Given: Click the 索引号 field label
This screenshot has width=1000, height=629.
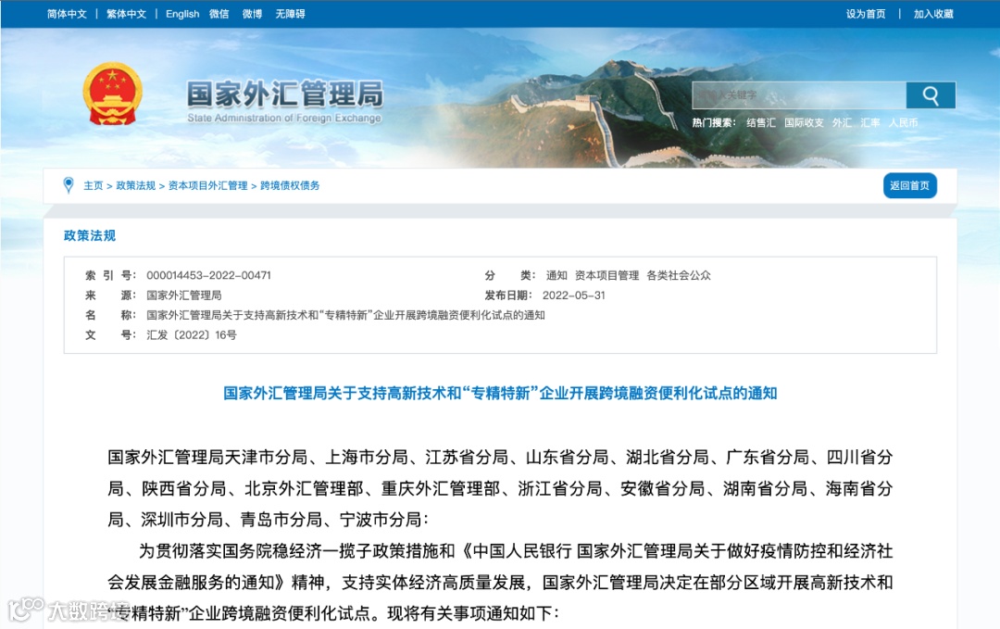Looking at the screenshot, I should [111, 275].
